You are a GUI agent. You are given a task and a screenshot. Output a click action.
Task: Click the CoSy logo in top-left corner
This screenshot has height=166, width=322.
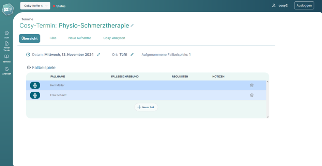click(6, 10)
